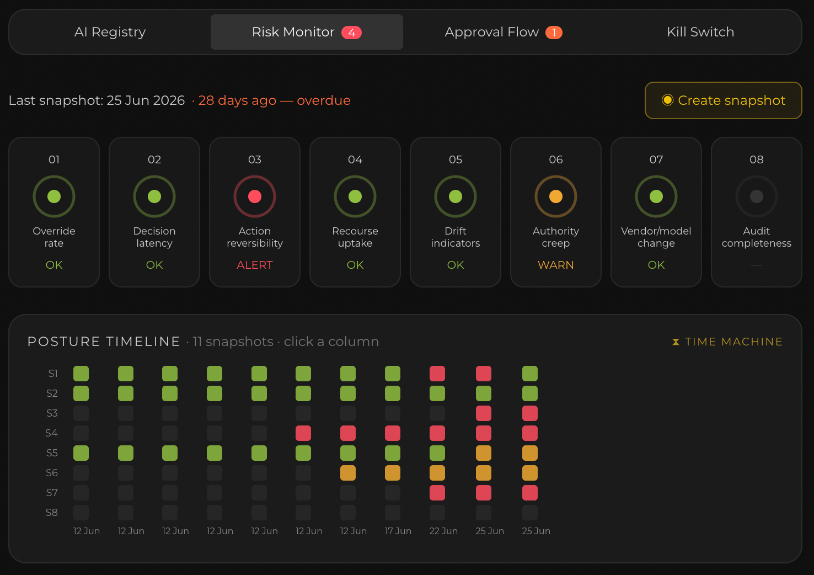This screenshot has width=814, height=575.
Task: Click the Decision latency status indicator
Action: [154, 196]
